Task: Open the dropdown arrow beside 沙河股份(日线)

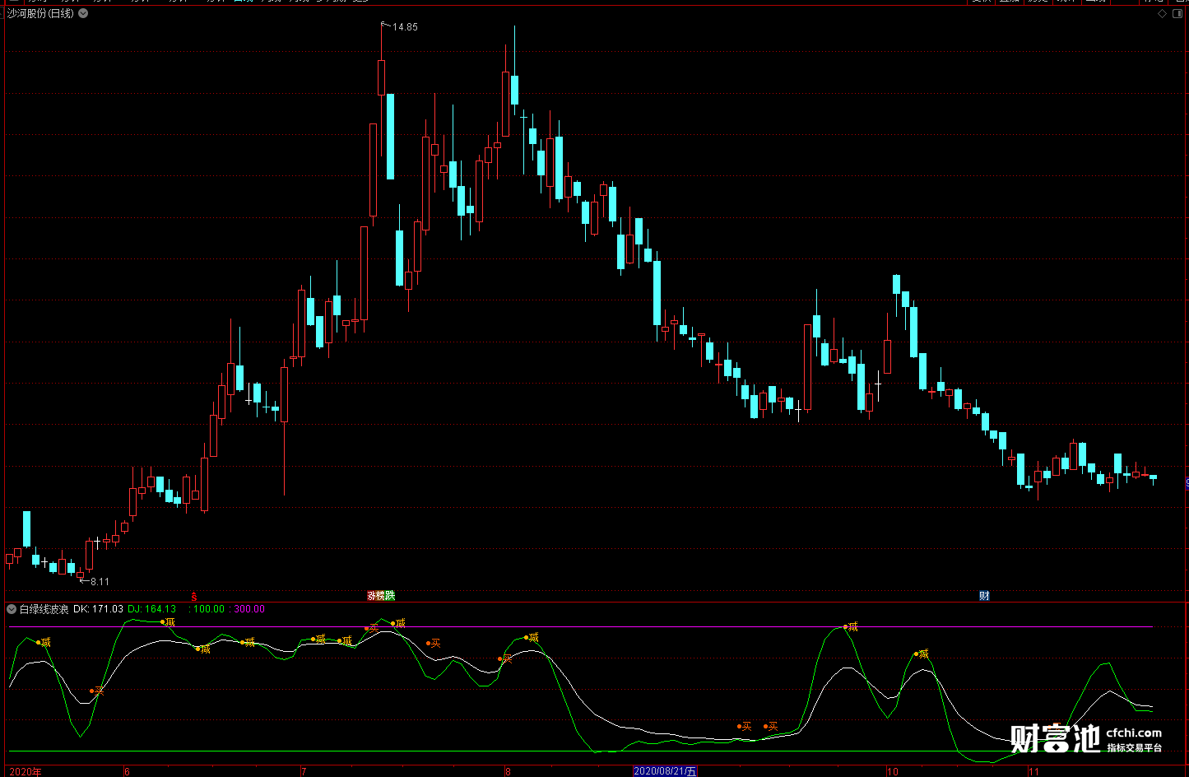Action: [83, 13]
